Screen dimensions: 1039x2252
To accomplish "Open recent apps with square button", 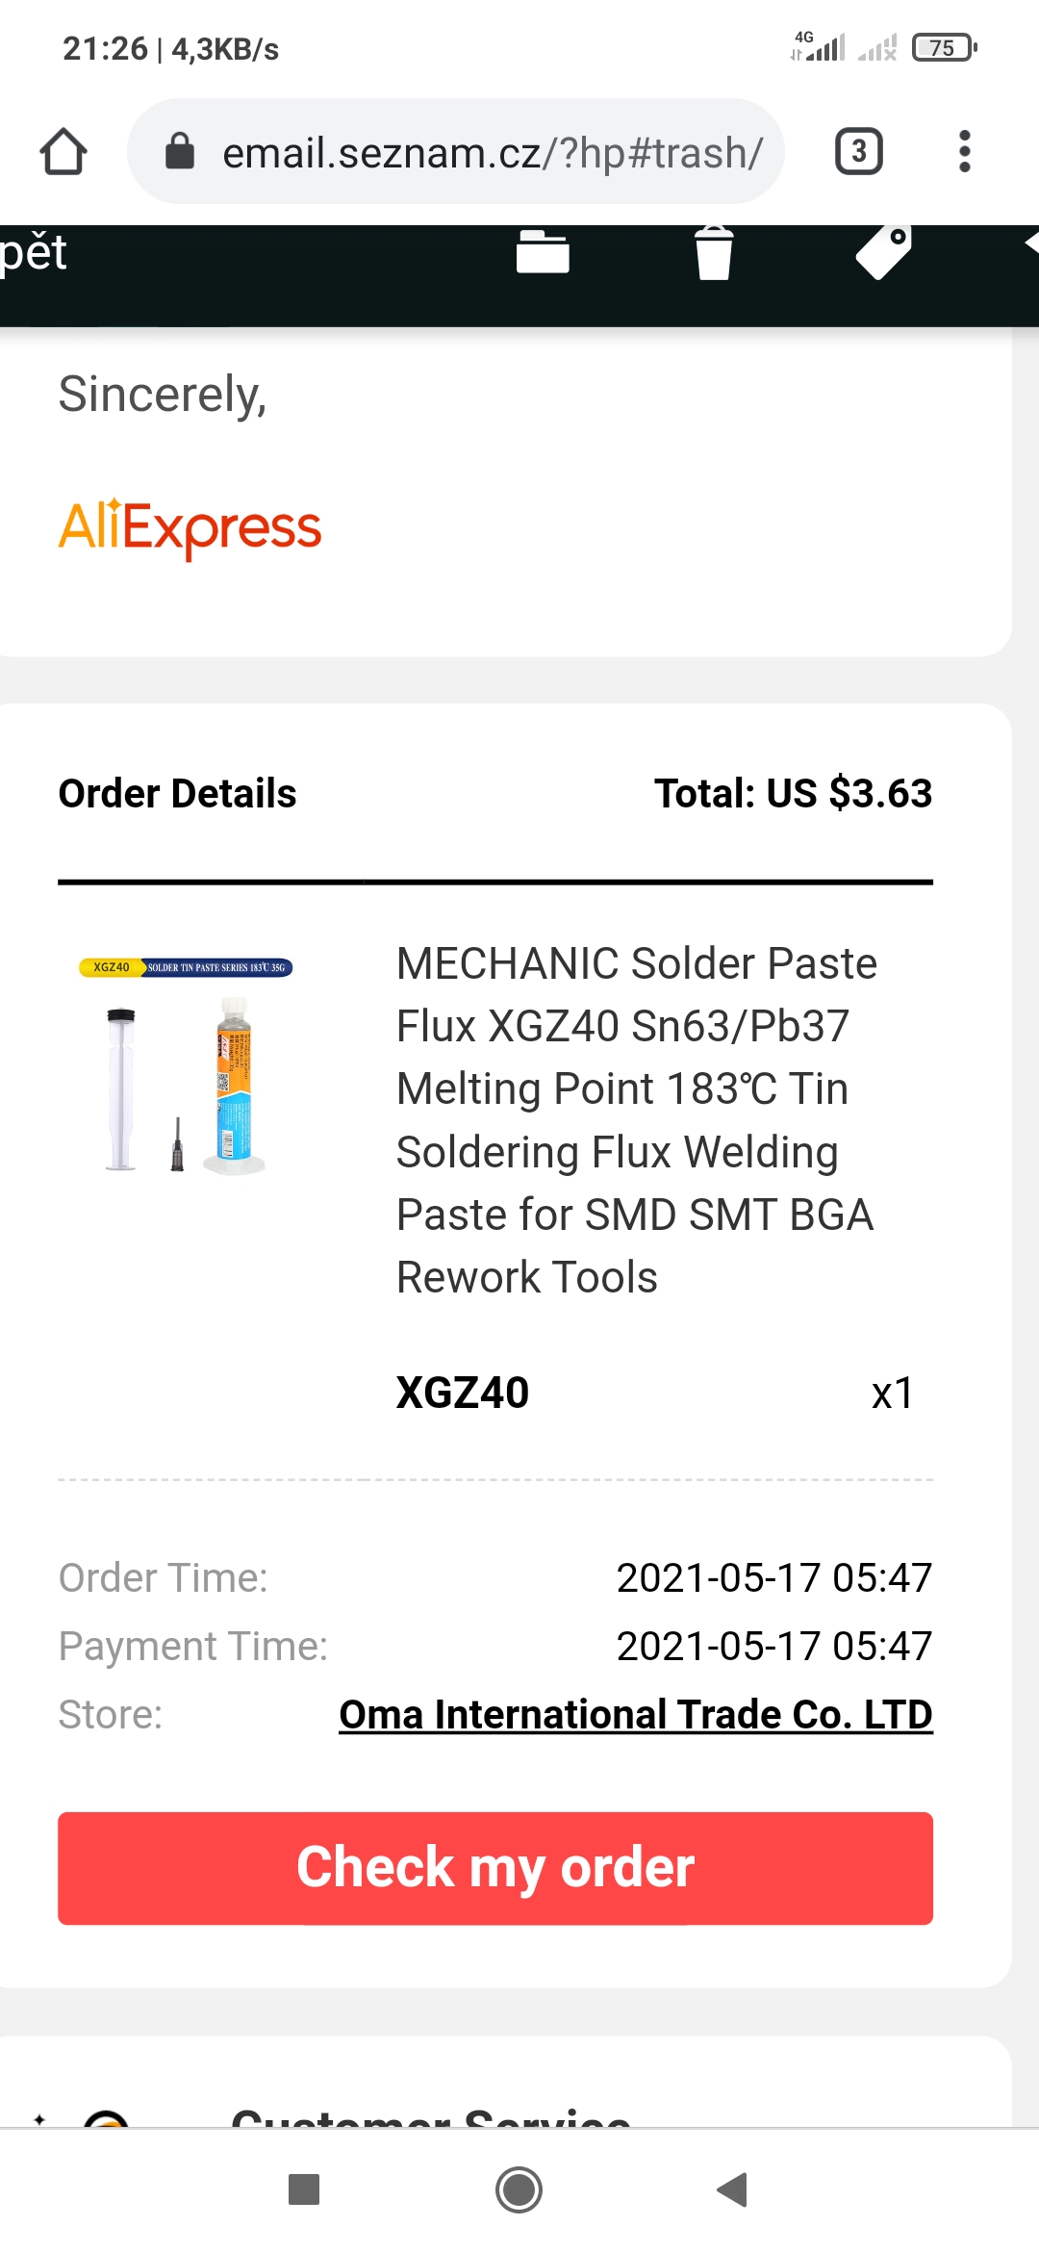I will pos(304,2189).
